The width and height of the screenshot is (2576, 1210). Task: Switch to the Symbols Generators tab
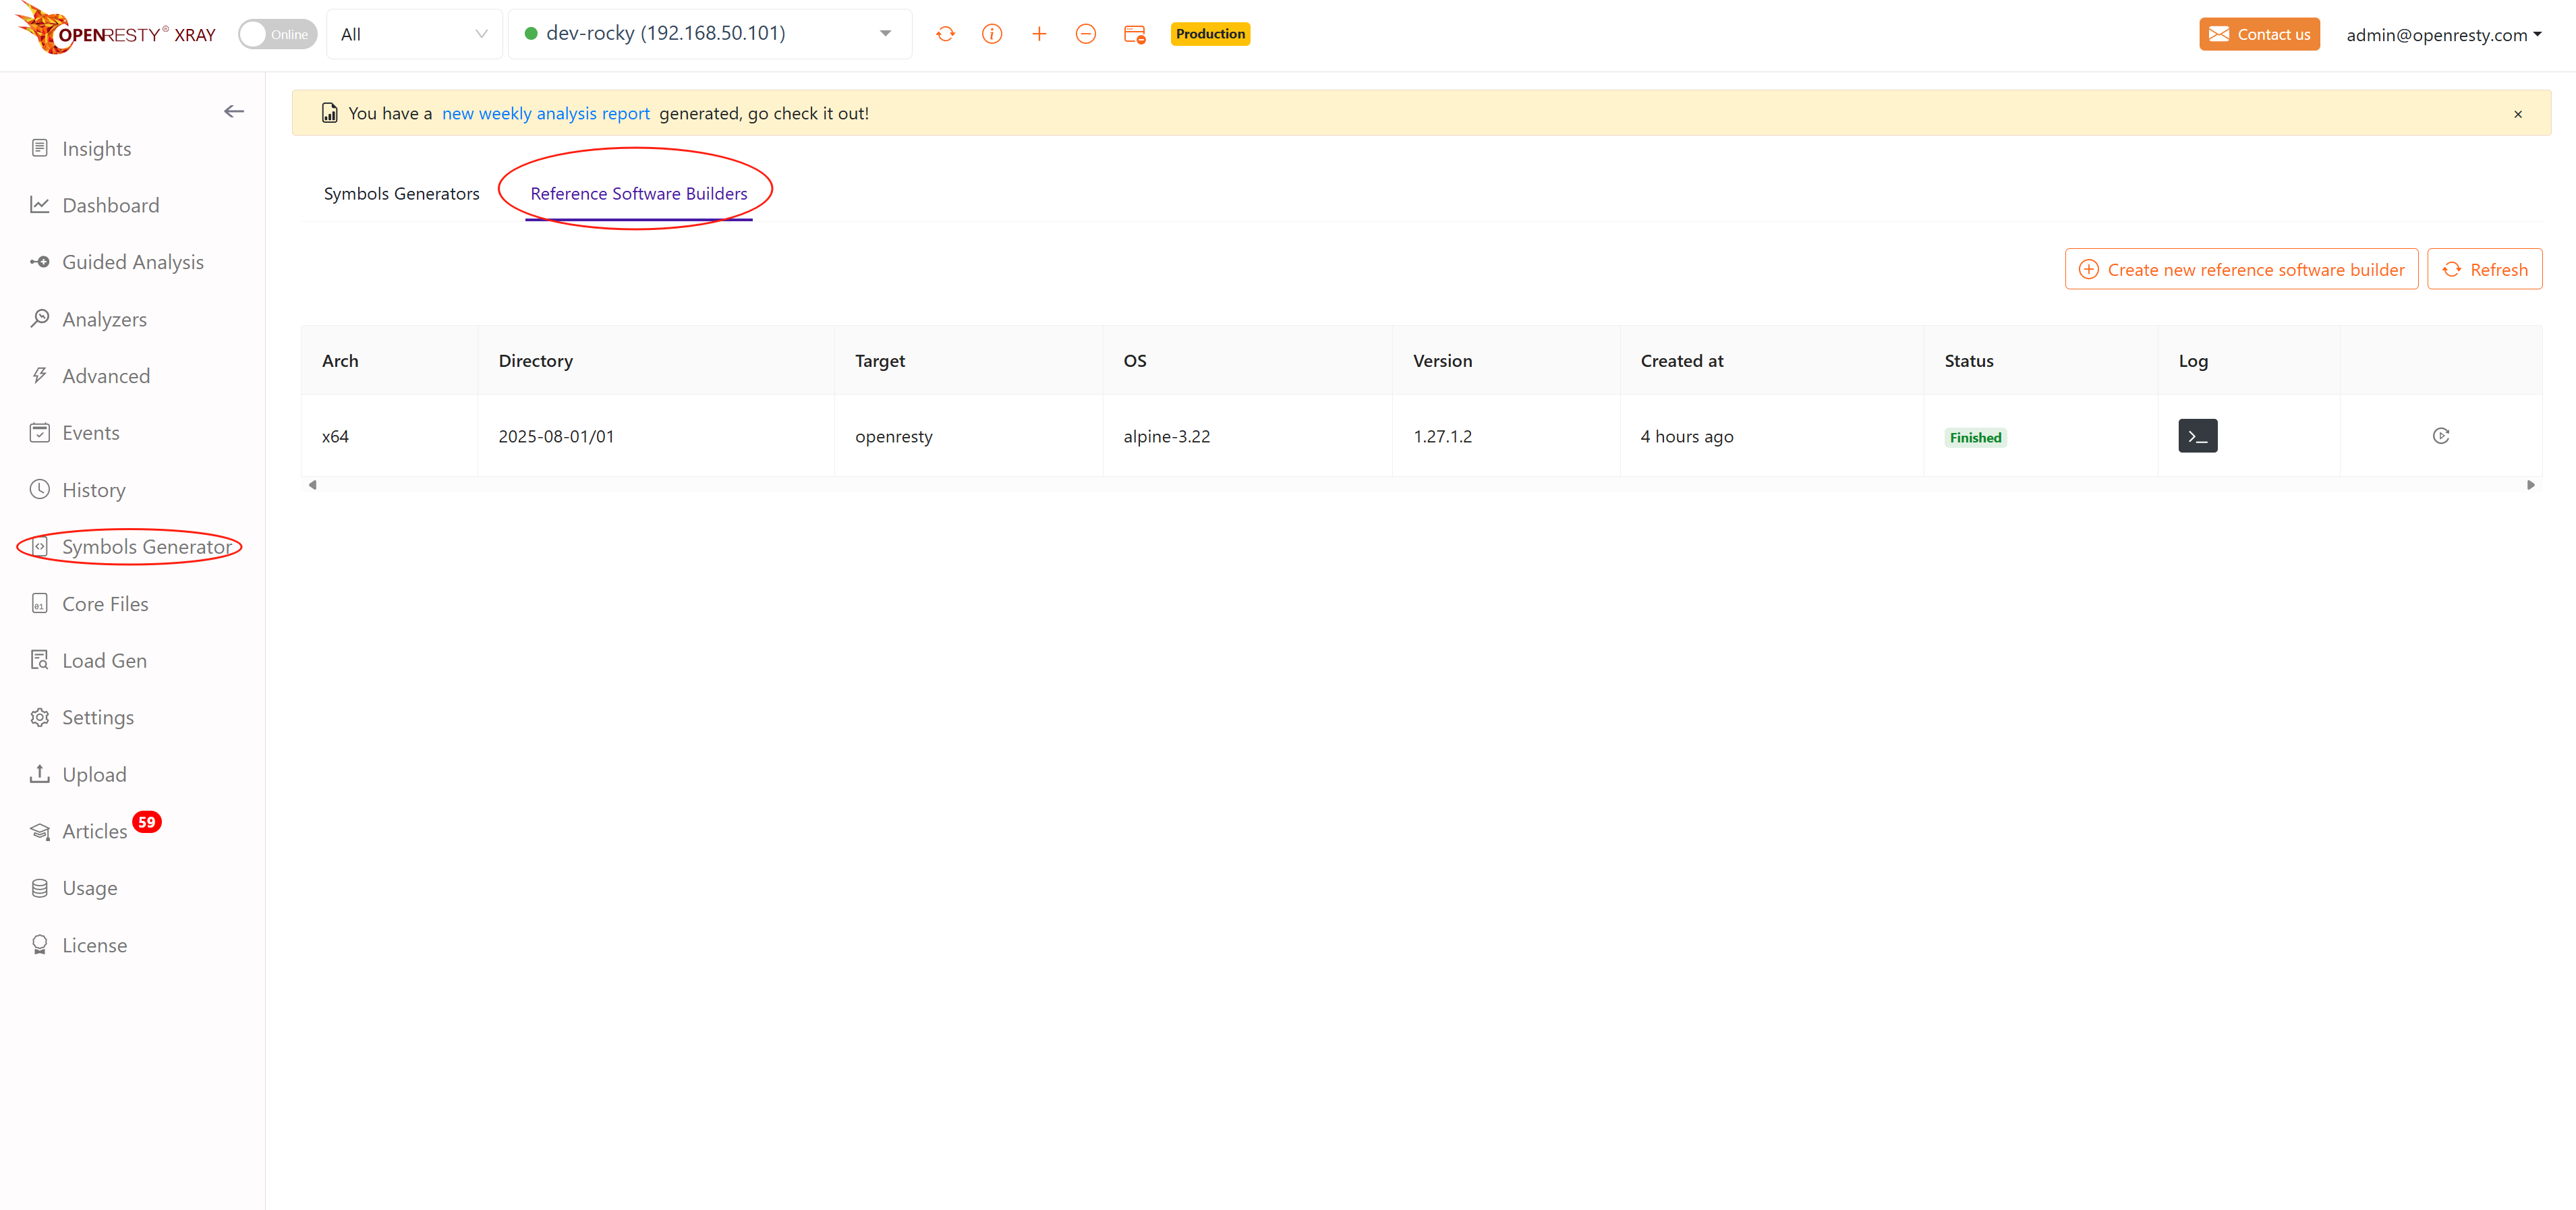pos(401,193)
